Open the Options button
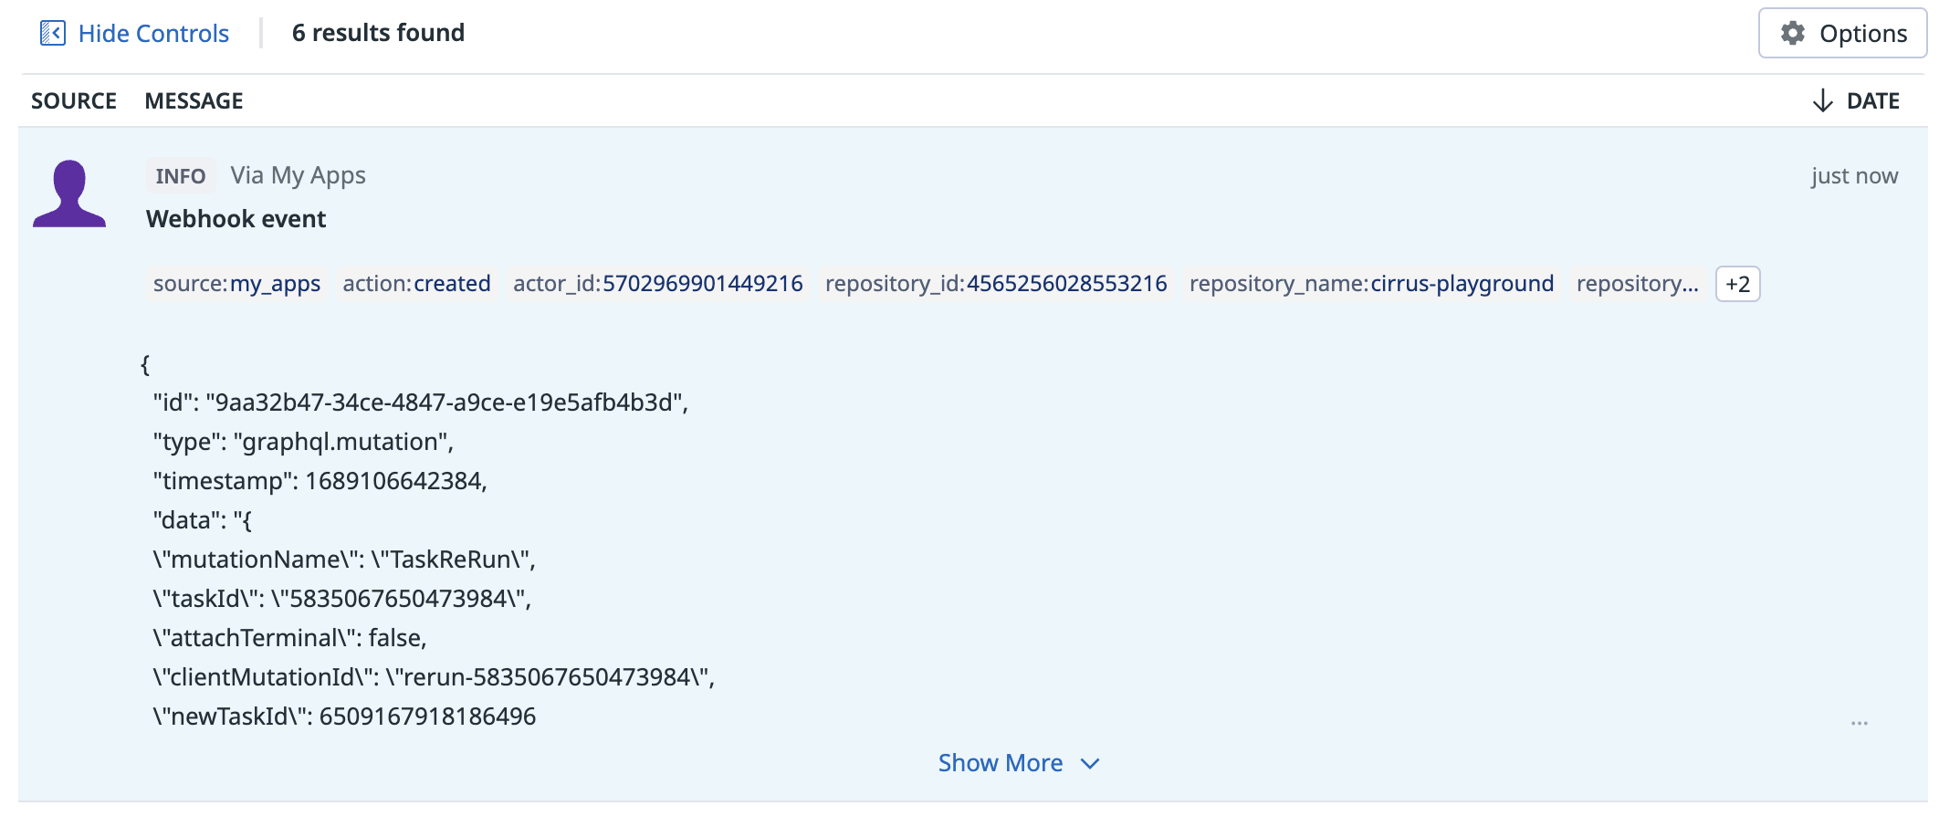 coord(1842,34)
